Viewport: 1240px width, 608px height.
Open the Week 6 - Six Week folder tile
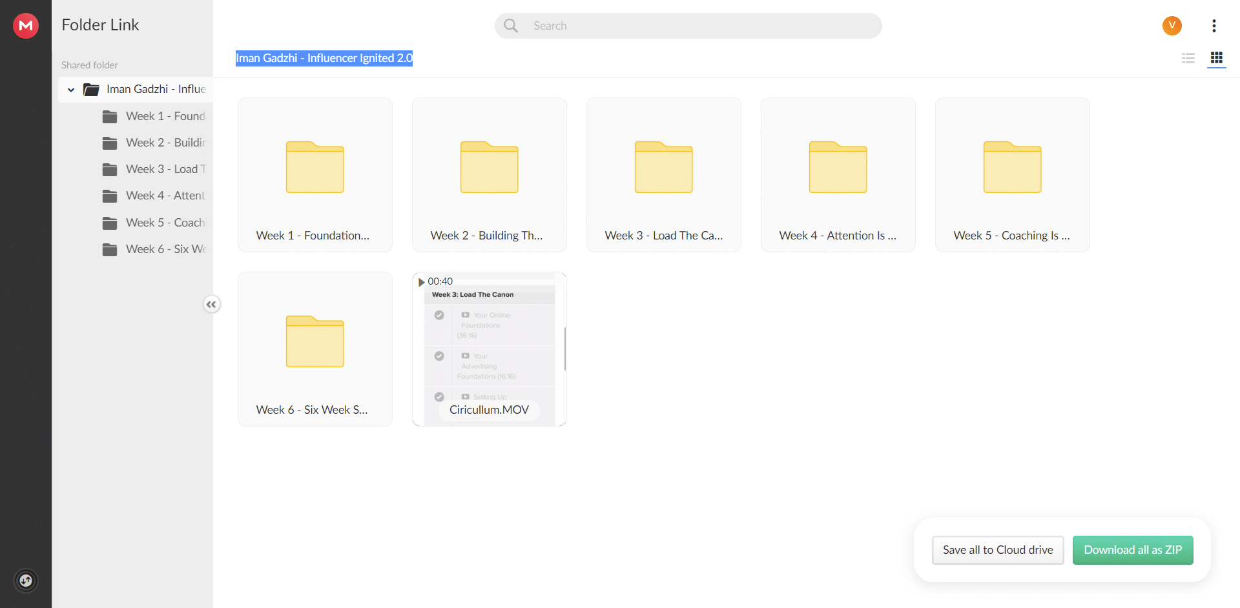click(315, 349)
